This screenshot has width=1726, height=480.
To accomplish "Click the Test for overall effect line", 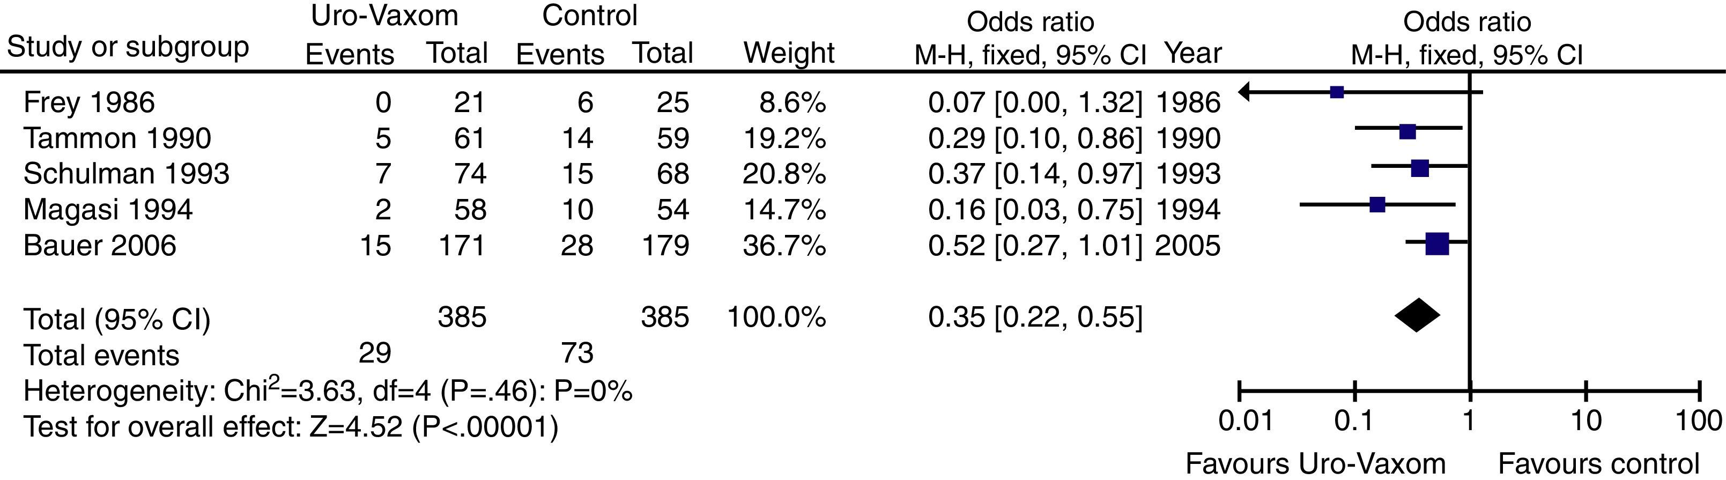I will click(x=291, y=426).
